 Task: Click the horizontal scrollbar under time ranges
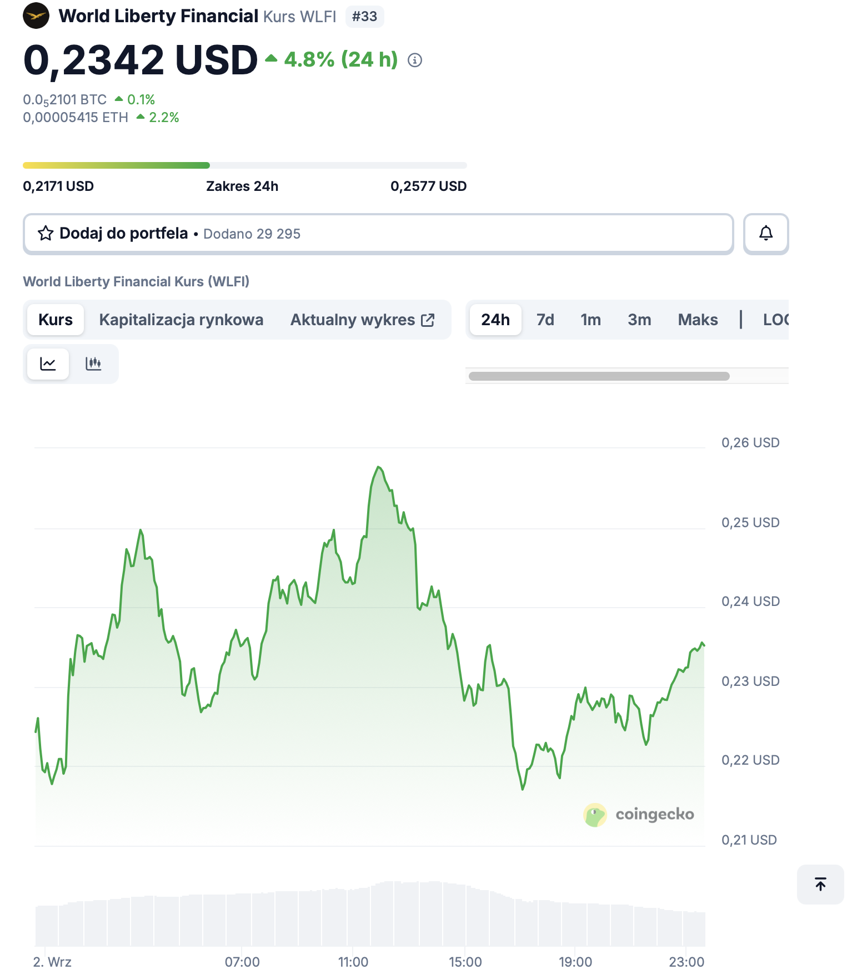coord(599,376)
